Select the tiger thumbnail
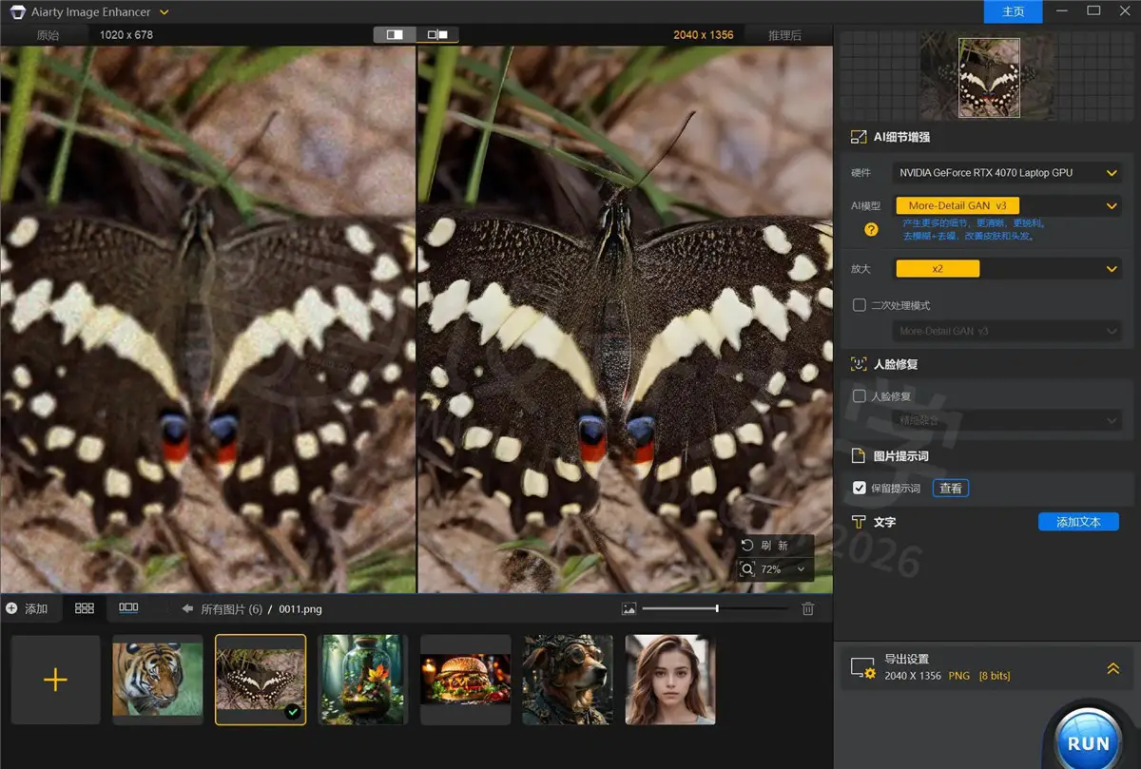The width and height of the screenshot is (1141, 769). click(158, 680)
